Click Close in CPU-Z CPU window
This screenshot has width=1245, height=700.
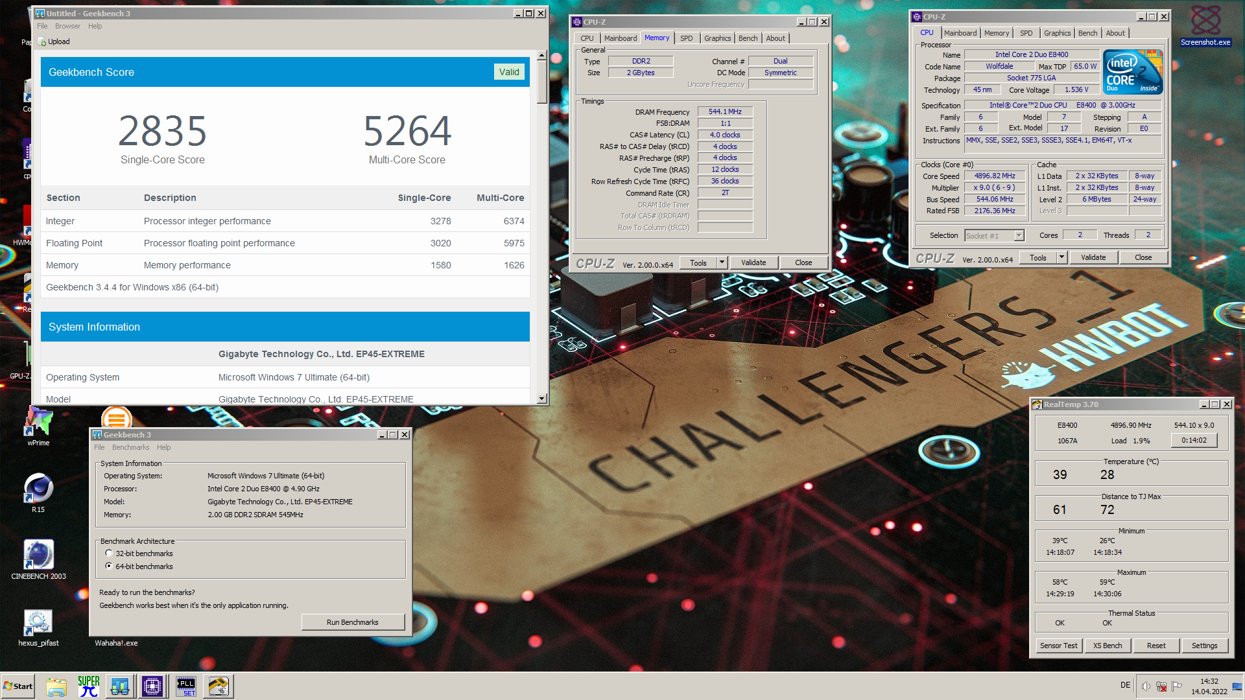tap(1143, 257)
